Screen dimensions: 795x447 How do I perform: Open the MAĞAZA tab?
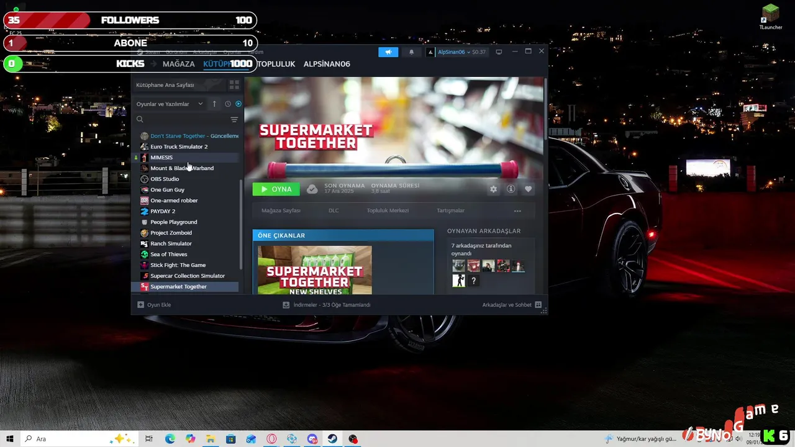click(x=178, y=64)
